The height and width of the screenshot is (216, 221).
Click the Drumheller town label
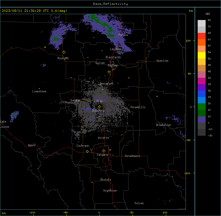pos(164,125)
